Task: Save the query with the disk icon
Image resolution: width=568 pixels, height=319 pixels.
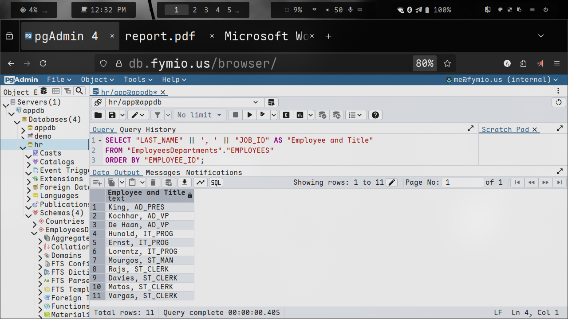Action: pyautogui.click(x=112, y=115)
